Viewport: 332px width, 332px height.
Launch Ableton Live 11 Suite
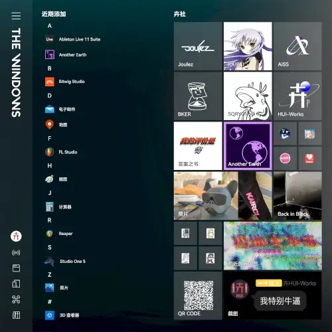click(x=72, y=39)
